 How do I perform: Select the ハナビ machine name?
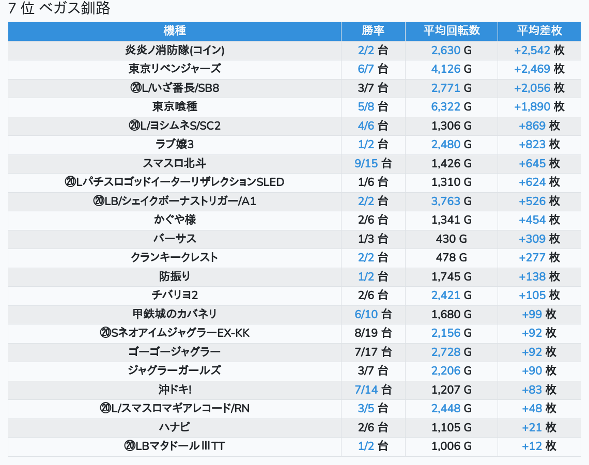click(175, 427)
